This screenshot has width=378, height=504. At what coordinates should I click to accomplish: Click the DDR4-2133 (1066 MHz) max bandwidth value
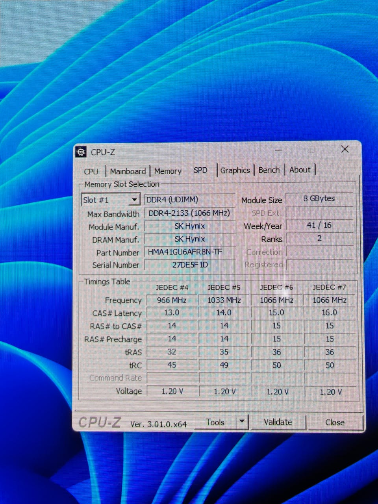(190, 213)
